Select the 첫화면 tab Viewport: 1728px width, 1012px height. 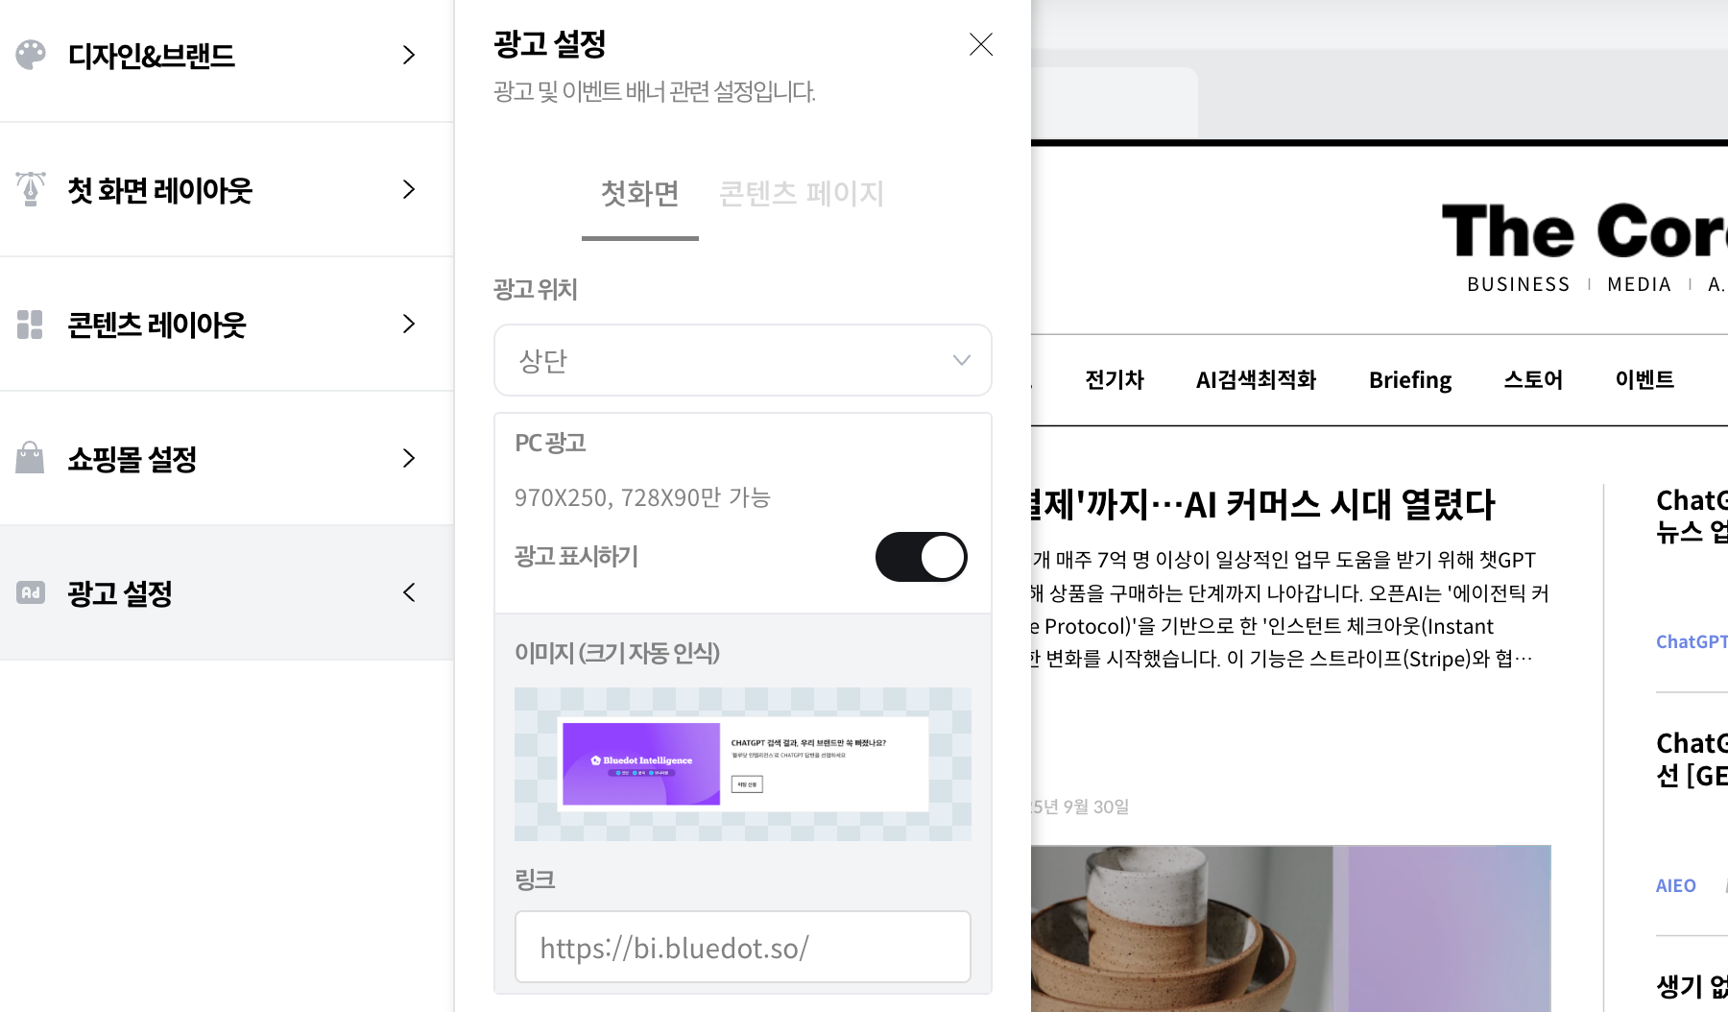click(x=639, y=194)
